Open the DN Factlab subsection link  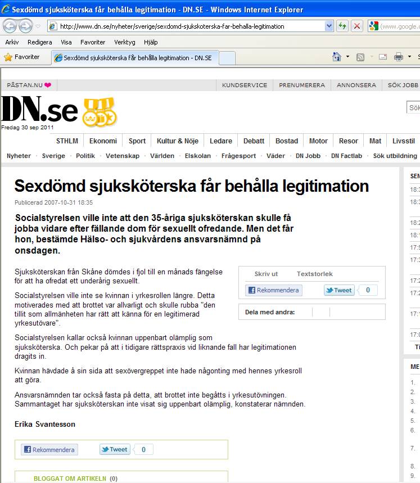(x=346, y=156)
